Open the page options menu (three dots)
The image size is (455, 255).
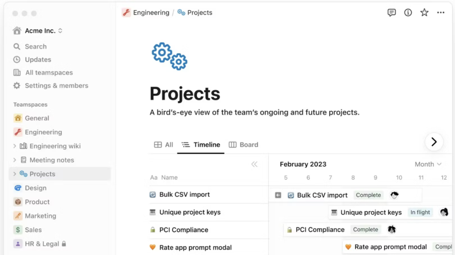coord(440,12)
